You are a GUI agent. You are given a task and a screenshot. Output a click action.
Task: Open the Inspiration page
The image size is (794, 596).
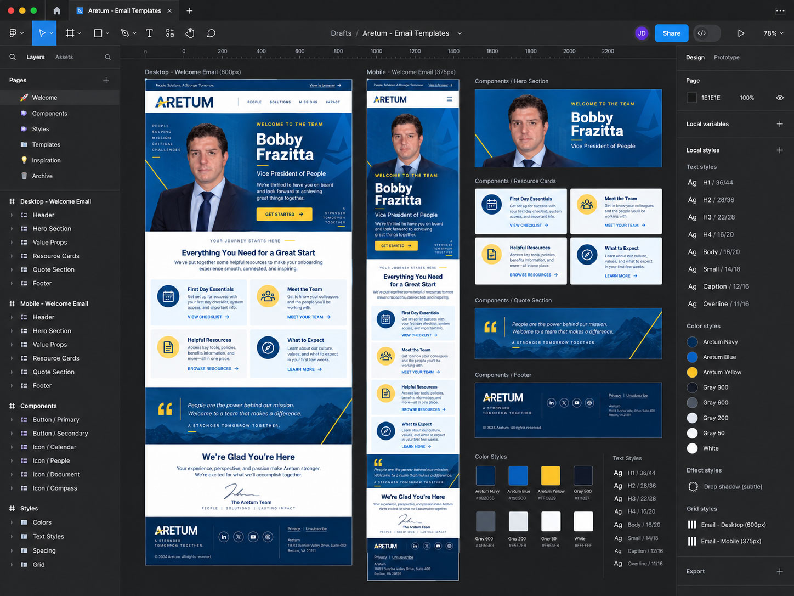[x=60, y=160]
